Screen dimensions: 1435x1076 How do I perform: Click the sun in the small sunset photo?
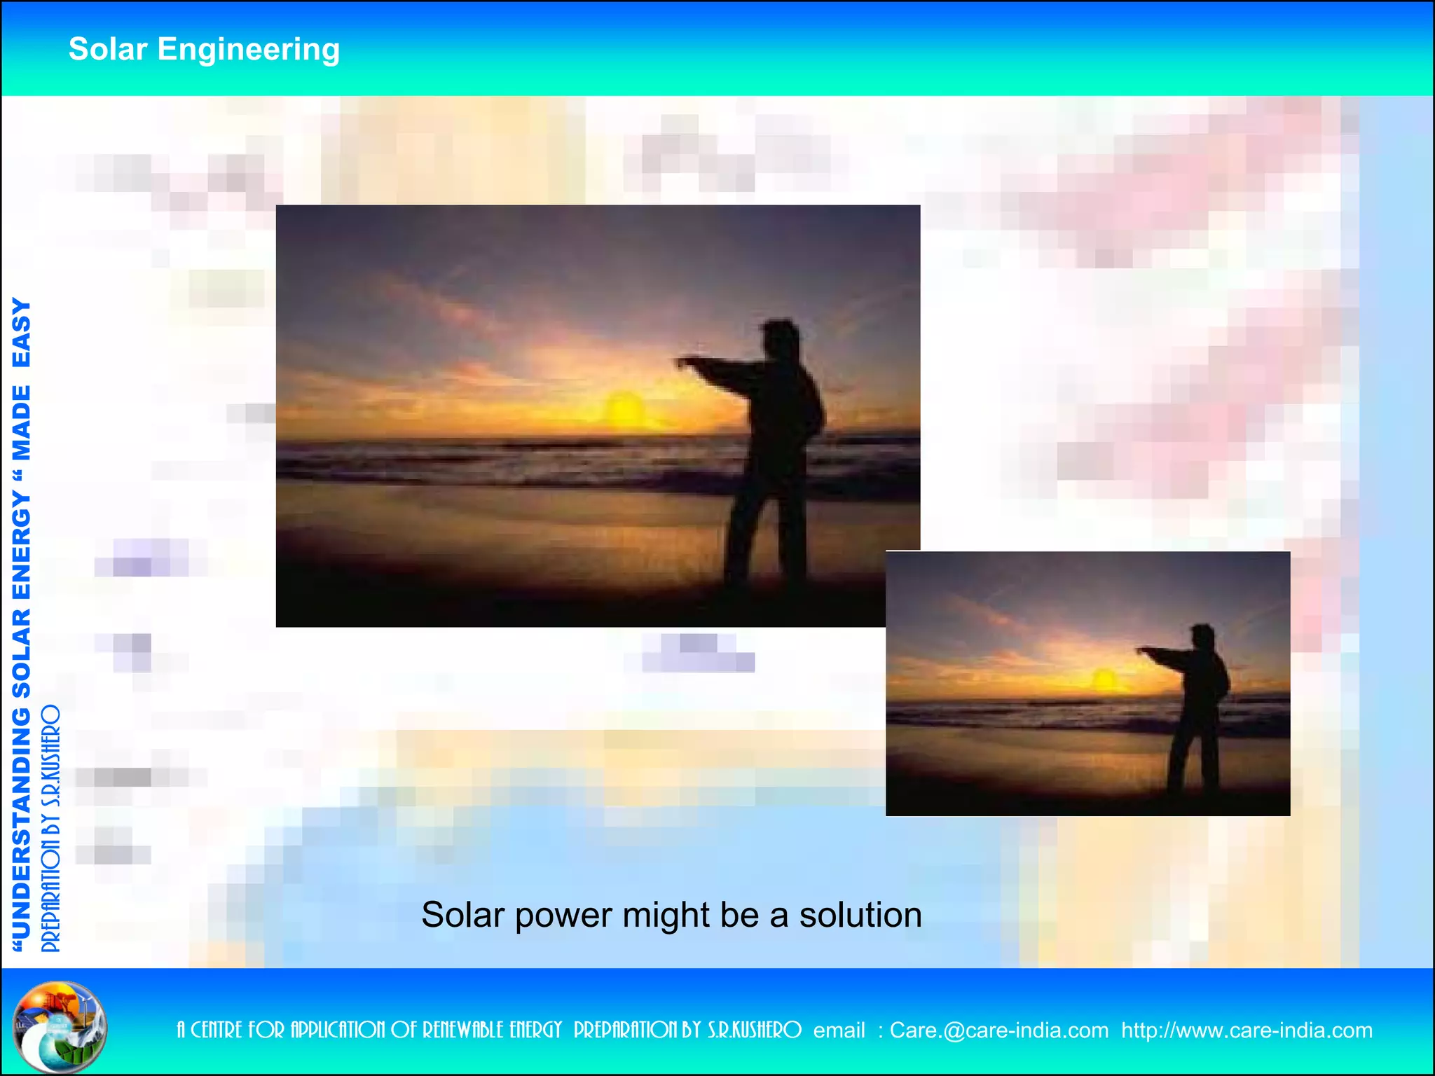click(1104, 680)
